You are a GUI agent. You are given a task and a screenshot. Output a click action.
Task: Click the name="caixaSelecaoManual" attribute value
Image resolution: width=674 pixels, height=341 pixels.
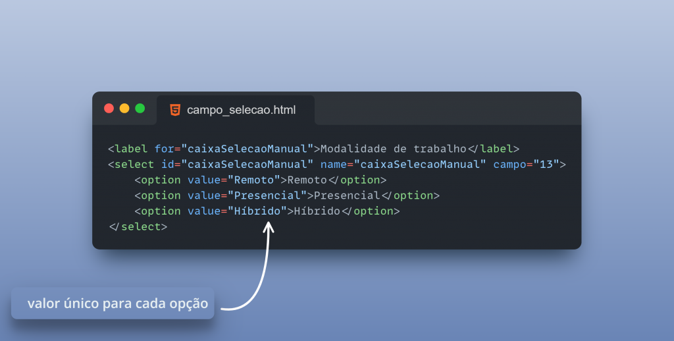[x=420, y=165]
